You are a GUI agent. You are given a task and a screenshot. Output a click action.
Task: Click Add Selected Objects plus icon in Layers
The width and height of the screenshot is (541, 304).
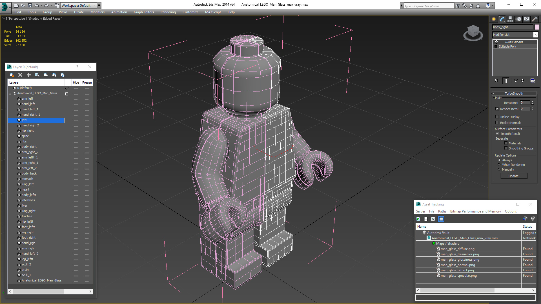[29, 75]
